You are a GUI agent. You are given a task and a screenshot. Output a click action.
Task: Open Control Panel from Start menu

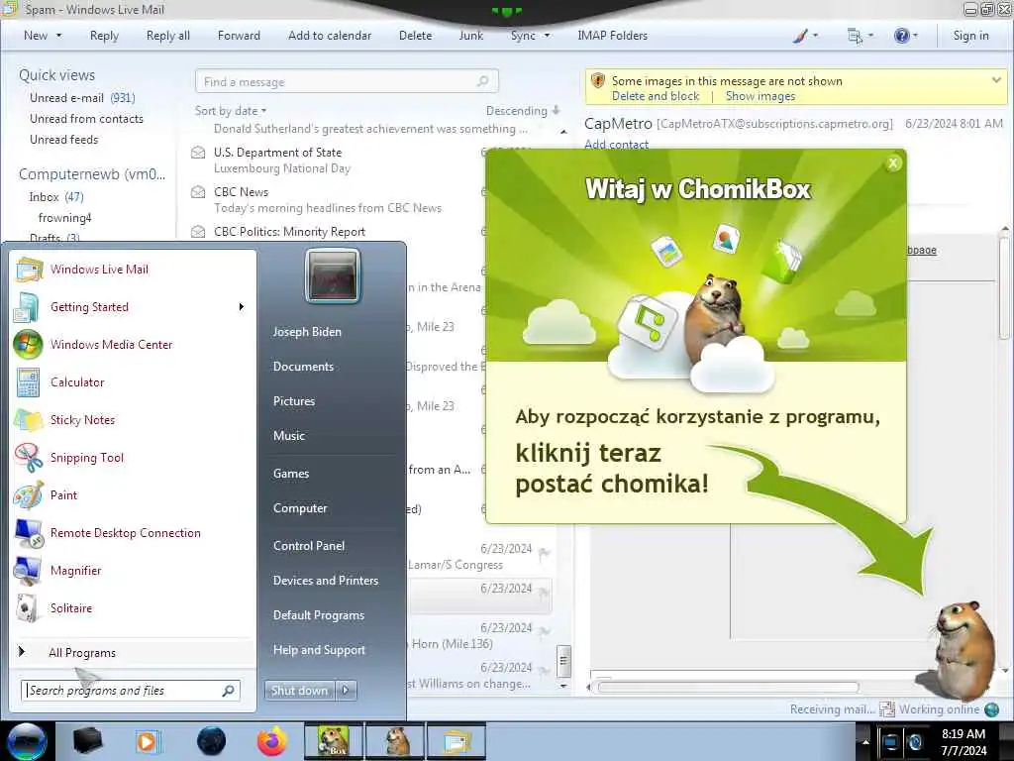pyautogui.click(x=309, y=546)
